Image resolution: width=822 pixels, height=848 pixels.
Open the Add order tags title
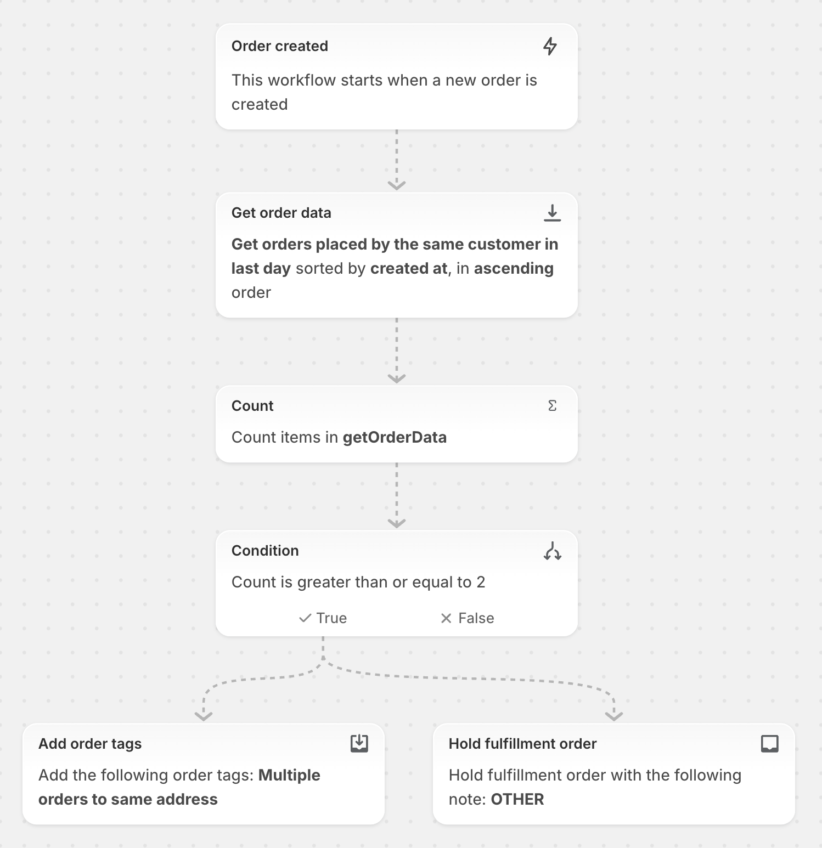tap(90, 744)
